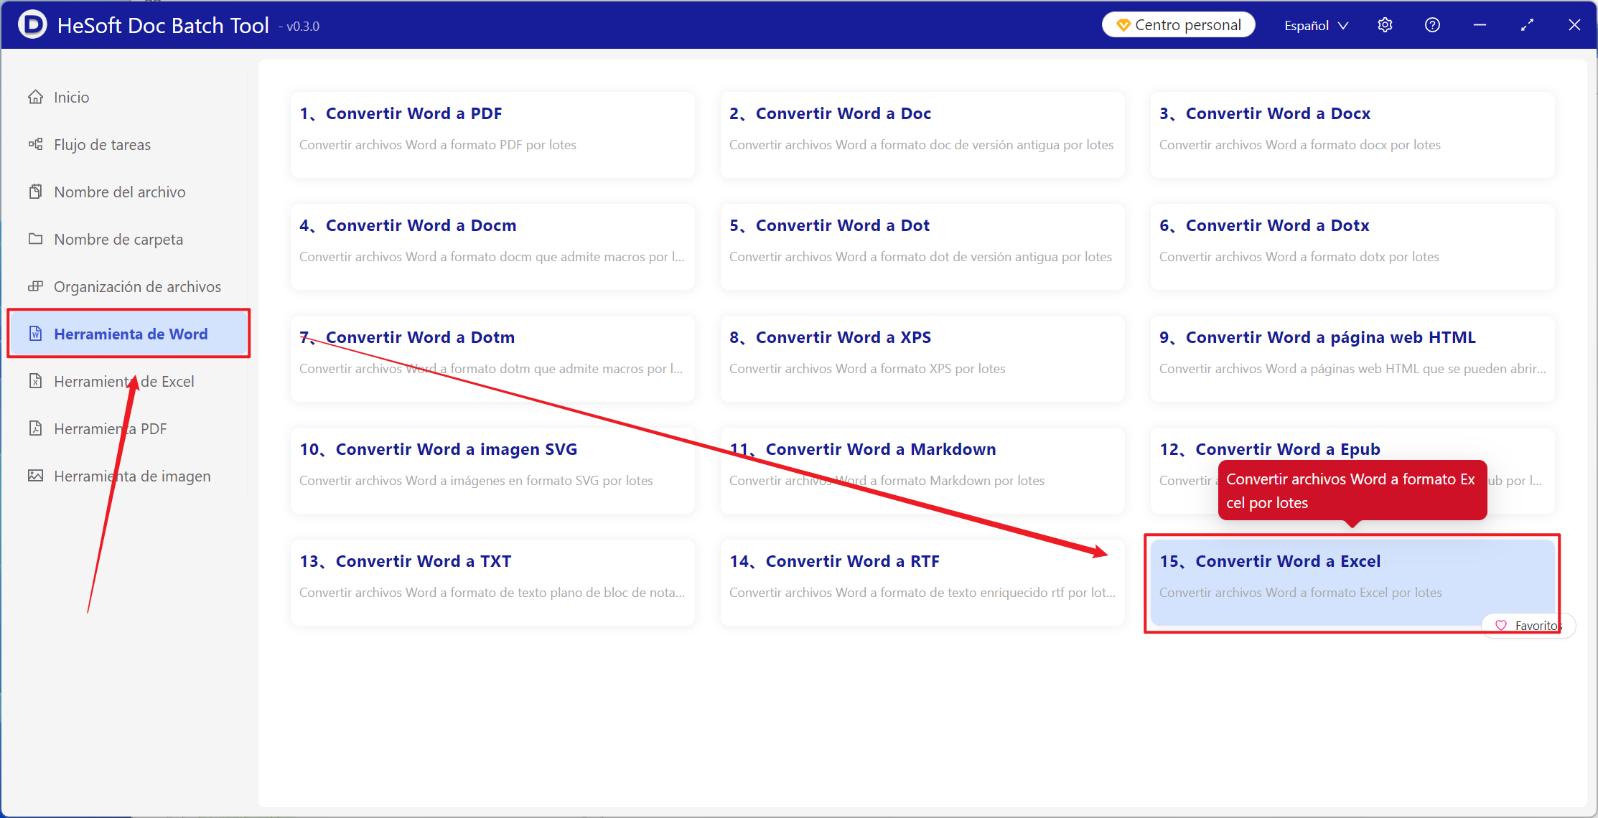The height and width of the screenshot is (818, 1598).
Task: Select Herramienta de Word
Action: click(x=129, y=334)
